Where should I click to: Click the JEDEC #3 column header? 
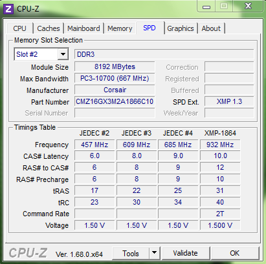(137, 133)
